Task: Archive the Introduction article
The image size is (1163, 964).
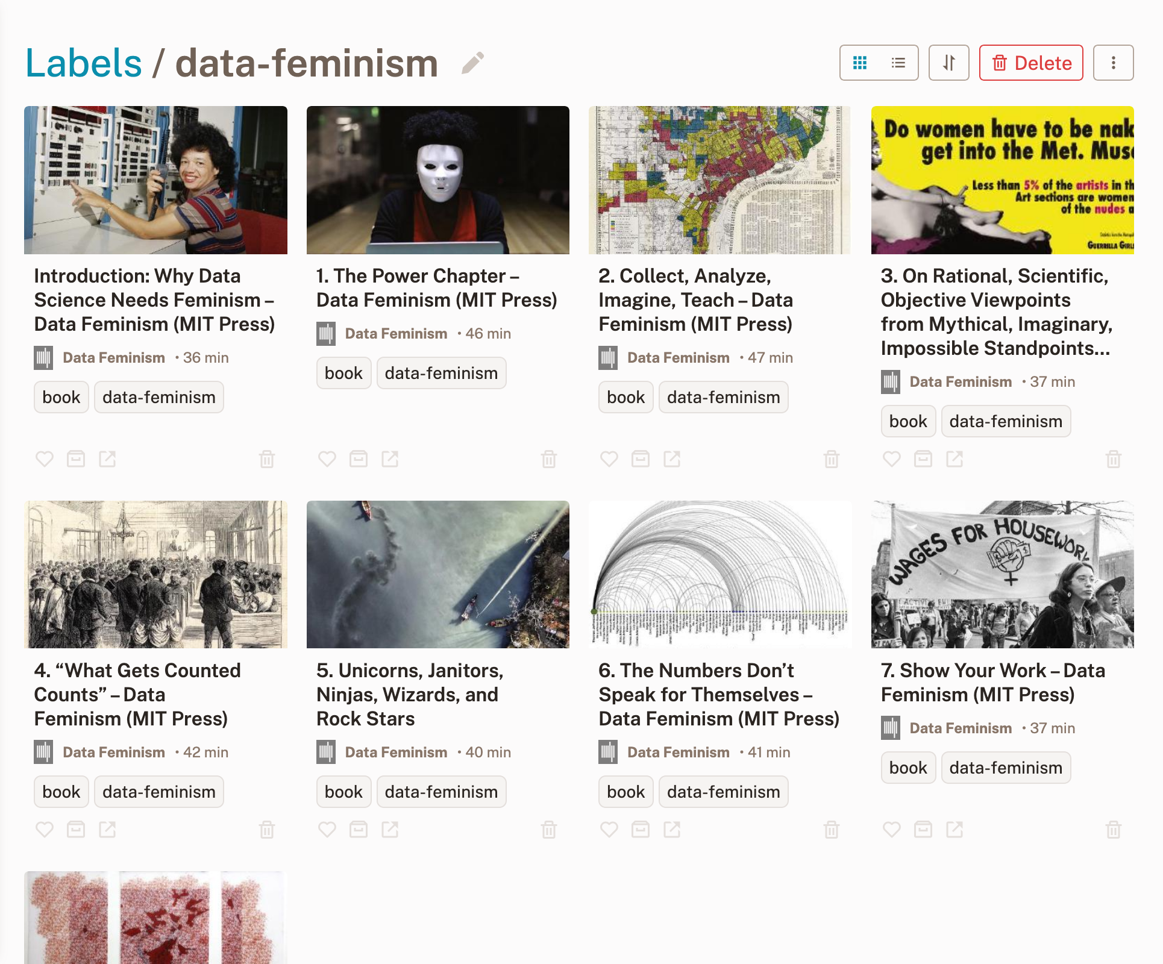Action: click(76, 459)
